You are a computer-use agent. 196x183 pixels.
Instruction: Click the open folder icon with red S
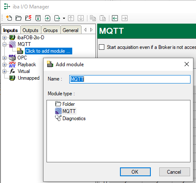[x=28, y=18]
